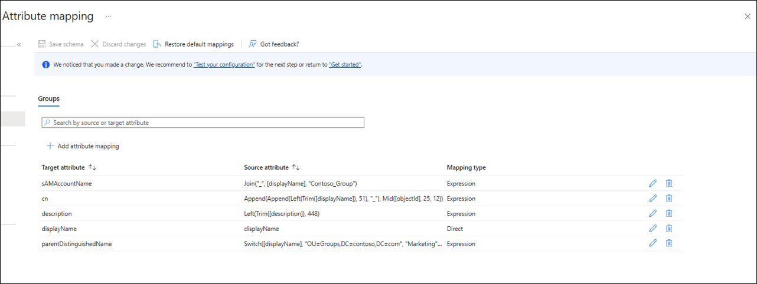Screen dimensions: 757x284
Task: Click Restore default mappings
Action: click(x=194, y=44)
